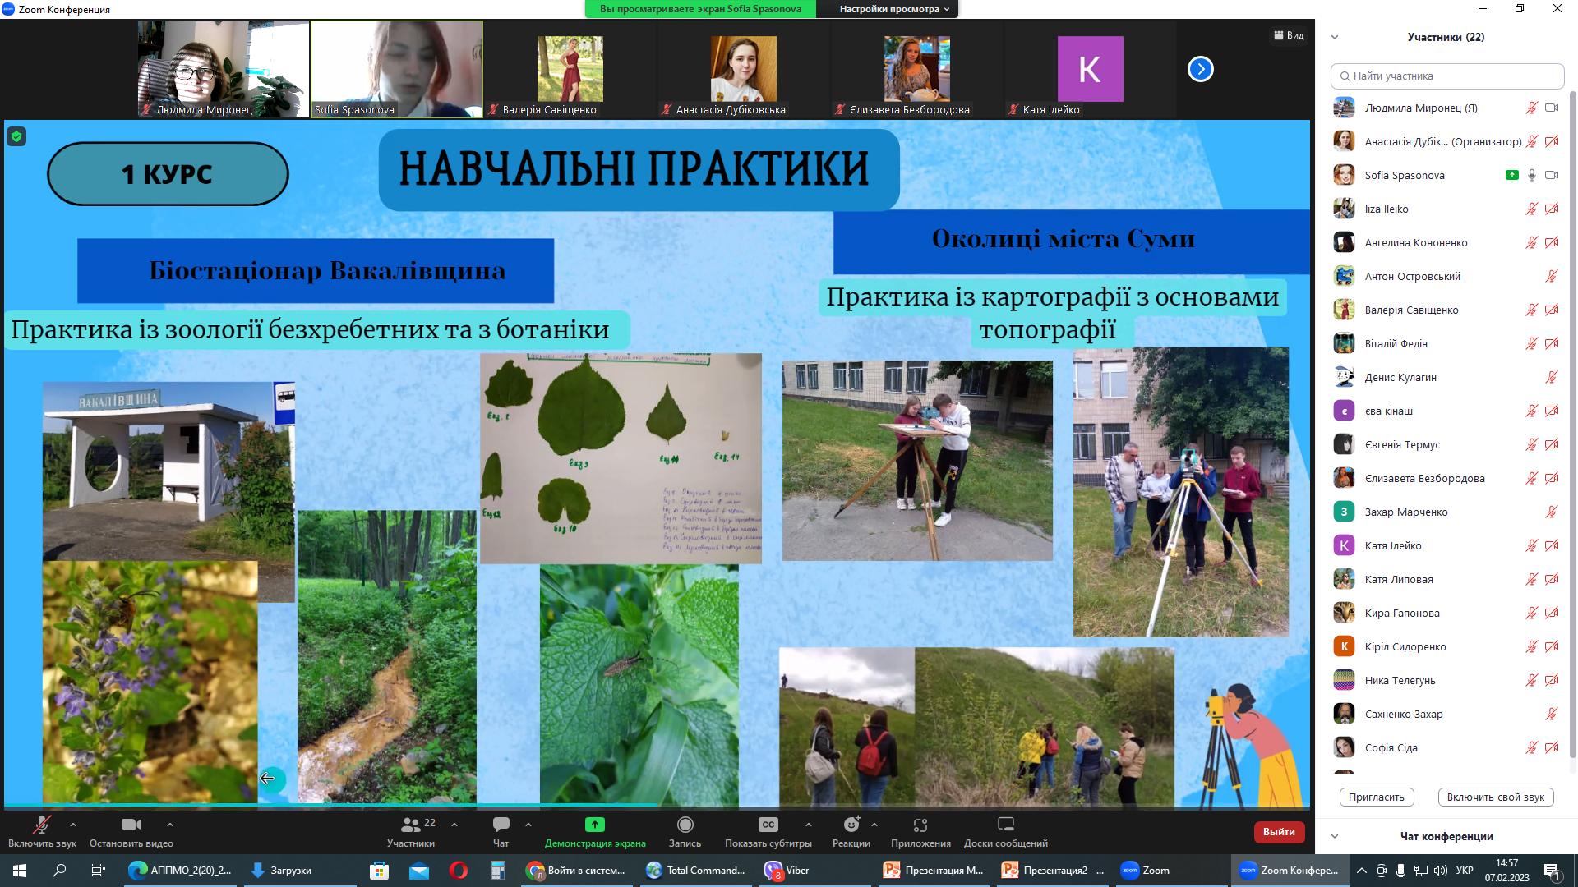Click the Запись record icon
Viewport: 1578px width, 887px height.
(x=685, y=825)
